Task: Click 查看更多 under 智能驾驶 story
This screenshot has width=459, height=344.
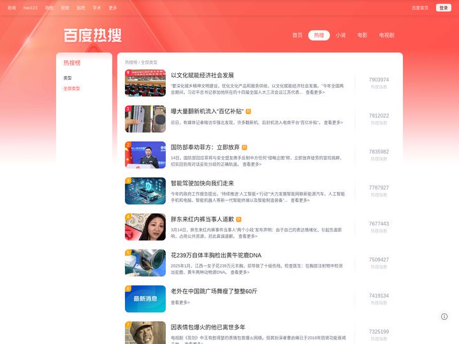Action: 300,201
